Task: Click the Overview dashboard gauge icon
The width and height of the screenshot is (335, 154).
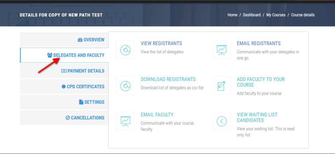Action: click(x=80, y=40)
